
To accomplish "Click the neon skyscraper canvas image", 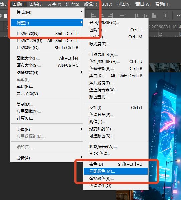I will (165, 132).
